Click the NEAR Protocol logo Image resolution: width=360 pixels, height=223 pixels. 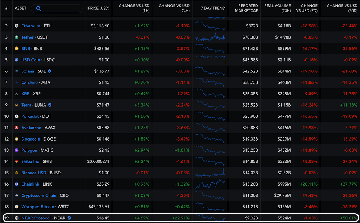point(17,218)
